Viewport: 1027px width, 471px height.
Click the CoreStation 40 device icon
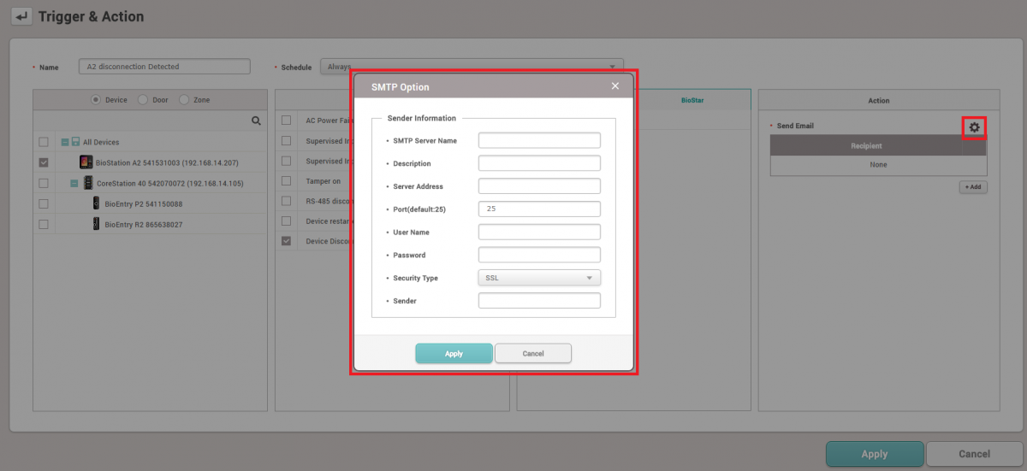coord(88,183)
